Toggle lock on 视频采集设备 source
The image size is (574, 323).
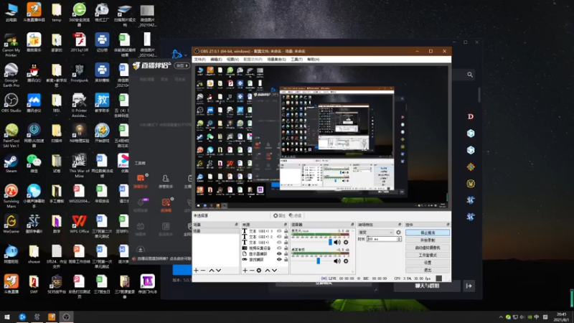pos(286,248)
